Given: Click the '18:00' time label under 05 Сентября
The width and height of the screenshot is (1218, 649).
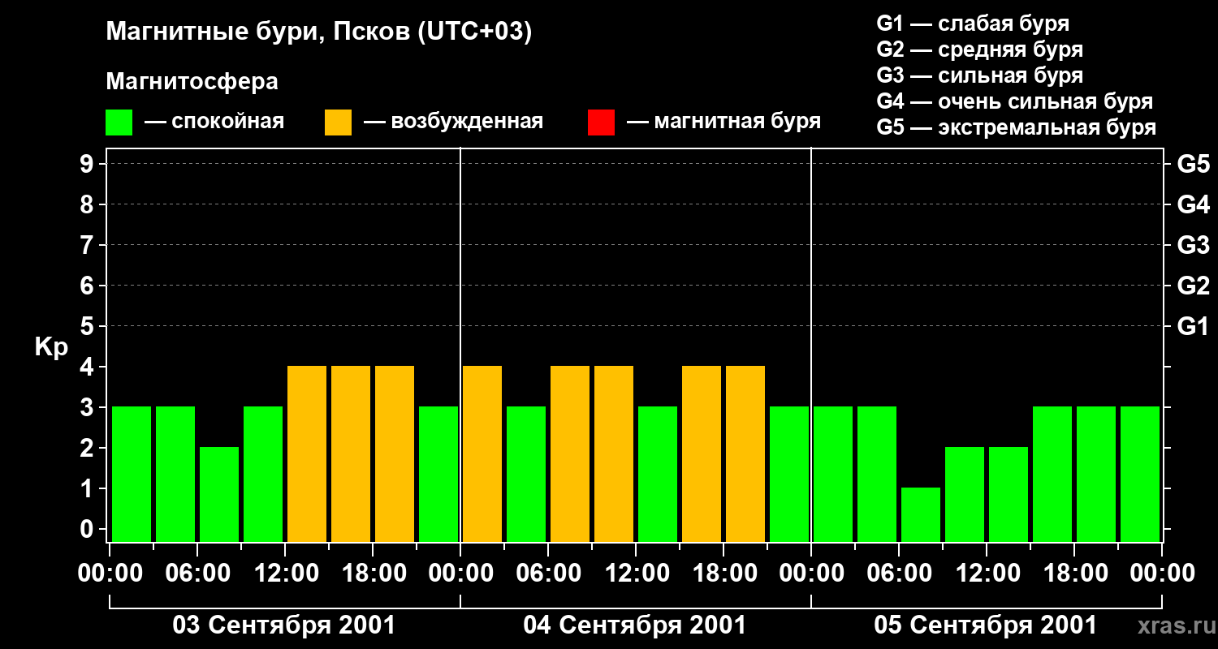Looking at the screenshot, I should (1074, 574).
